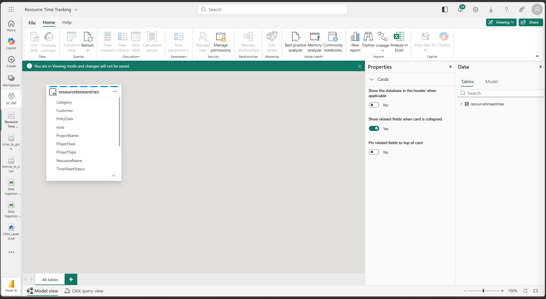
Task: Click the zoom in plus button
Action: [502, 291]
